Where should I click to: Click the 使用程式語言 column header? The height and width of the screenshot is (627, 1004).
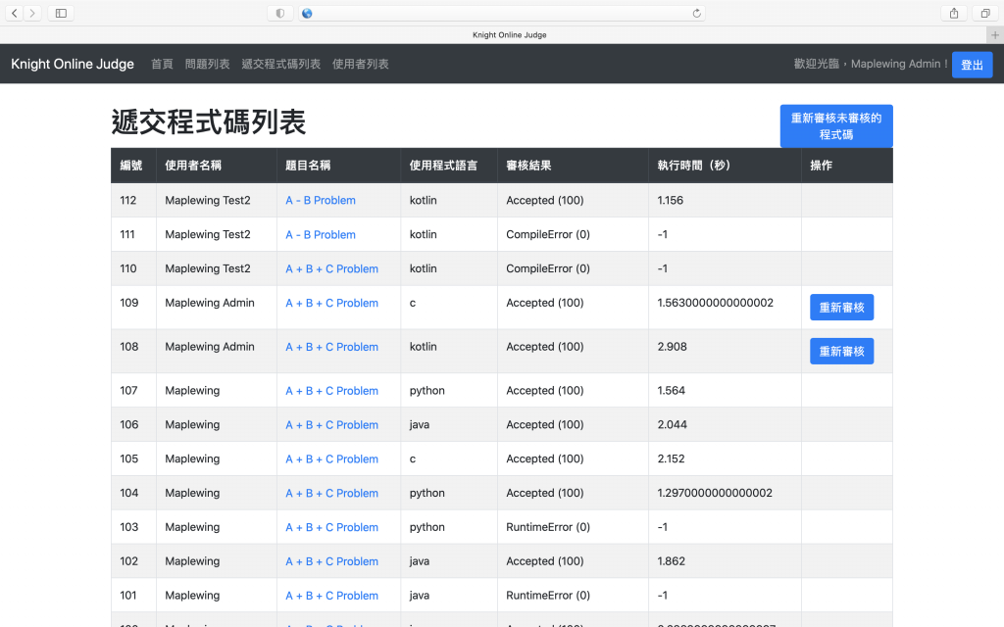pos(449,166)
